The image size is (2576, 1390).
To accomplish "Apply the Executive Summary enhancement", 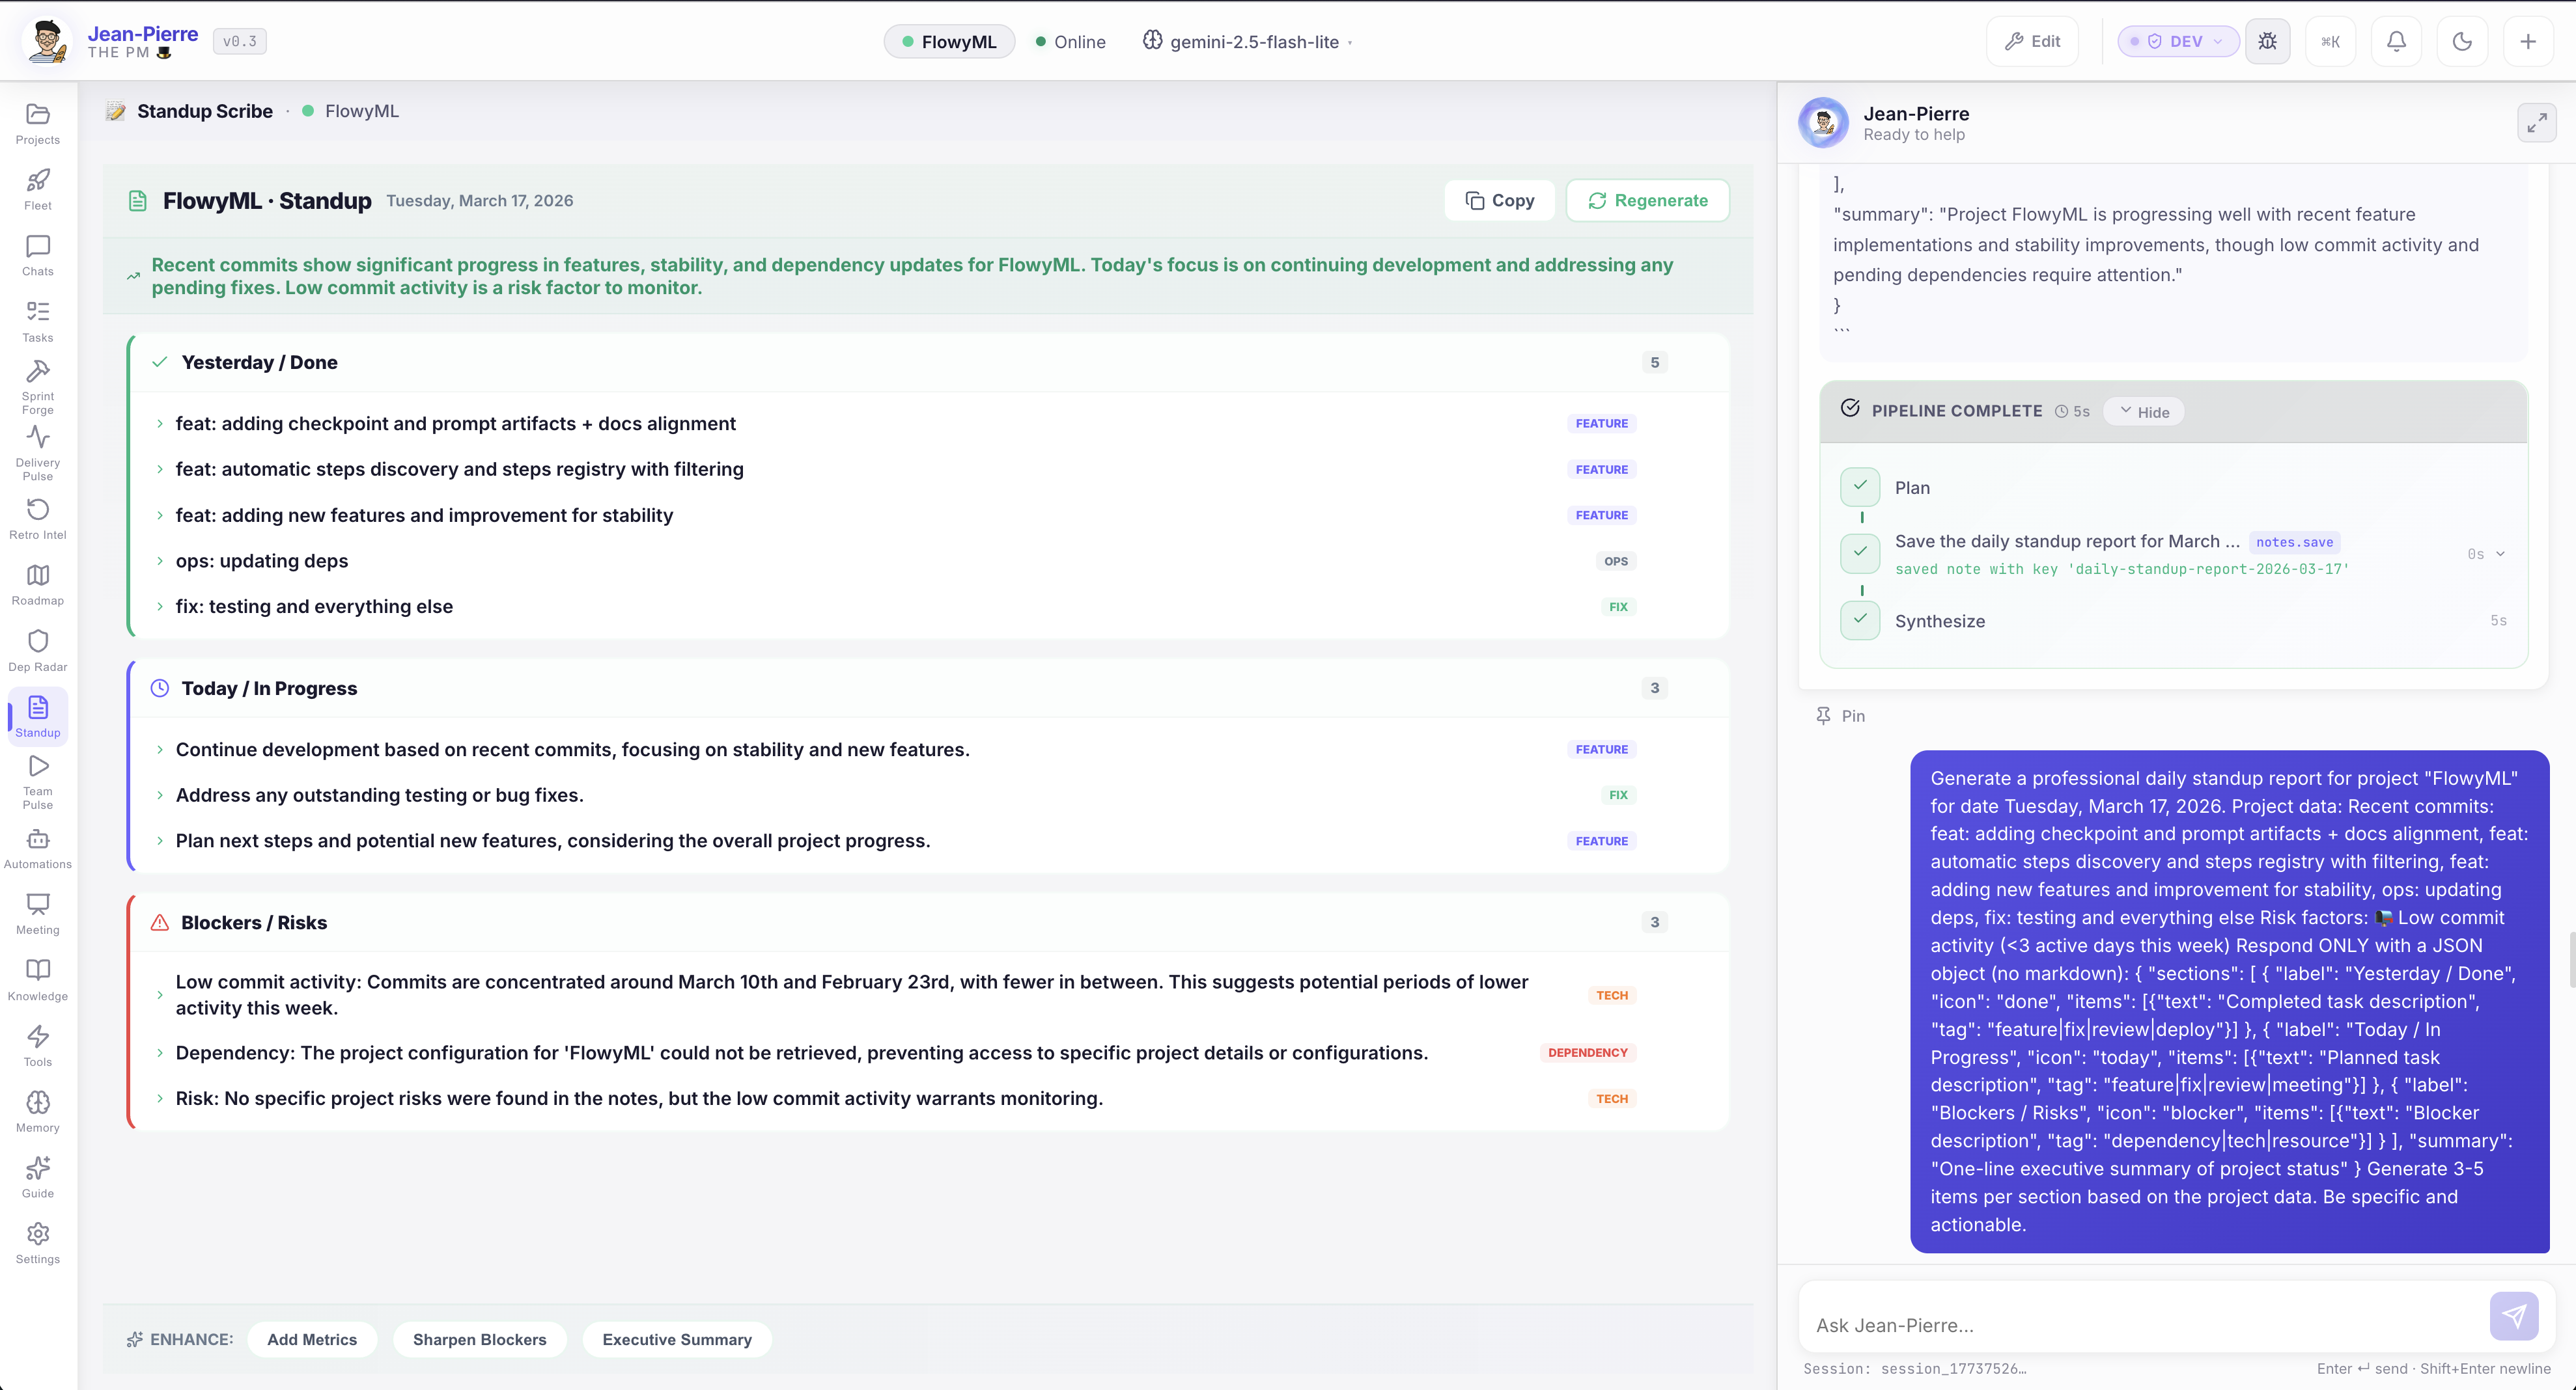I will tap(677, 1339).
